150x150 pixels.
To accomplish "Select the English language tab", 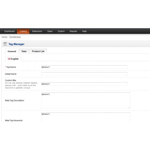I will (x=13, y=59).
